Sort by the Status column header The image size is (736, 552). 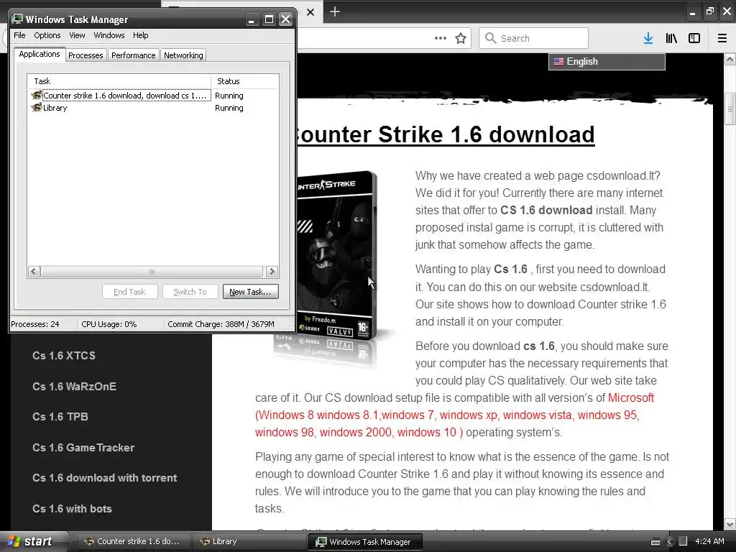(244, 81)
